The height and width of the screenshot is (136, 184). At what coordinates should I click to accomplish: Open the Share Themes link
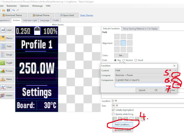[x=86, y=15]
